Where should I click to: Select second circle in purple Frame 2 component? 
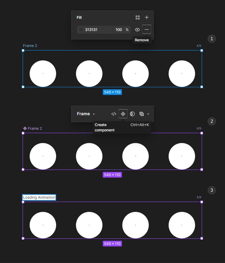(x=89, y=156)
